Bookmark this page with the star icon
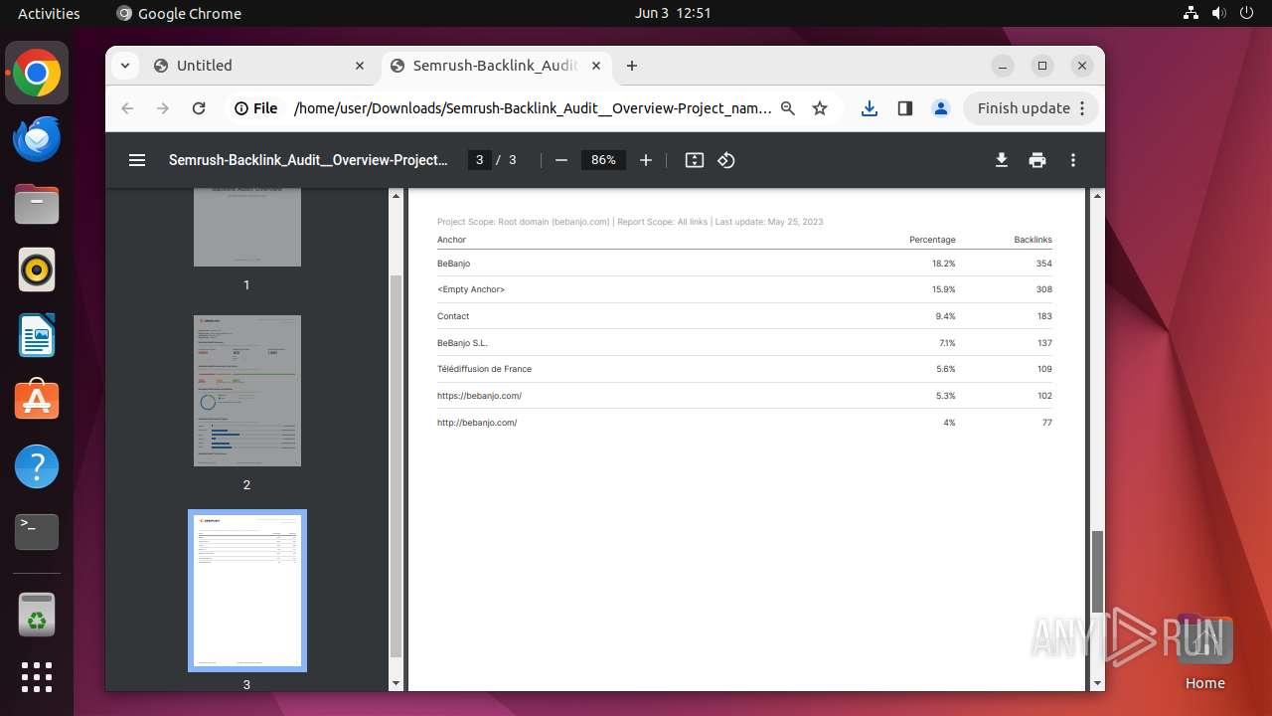 [x=820, y=108]
